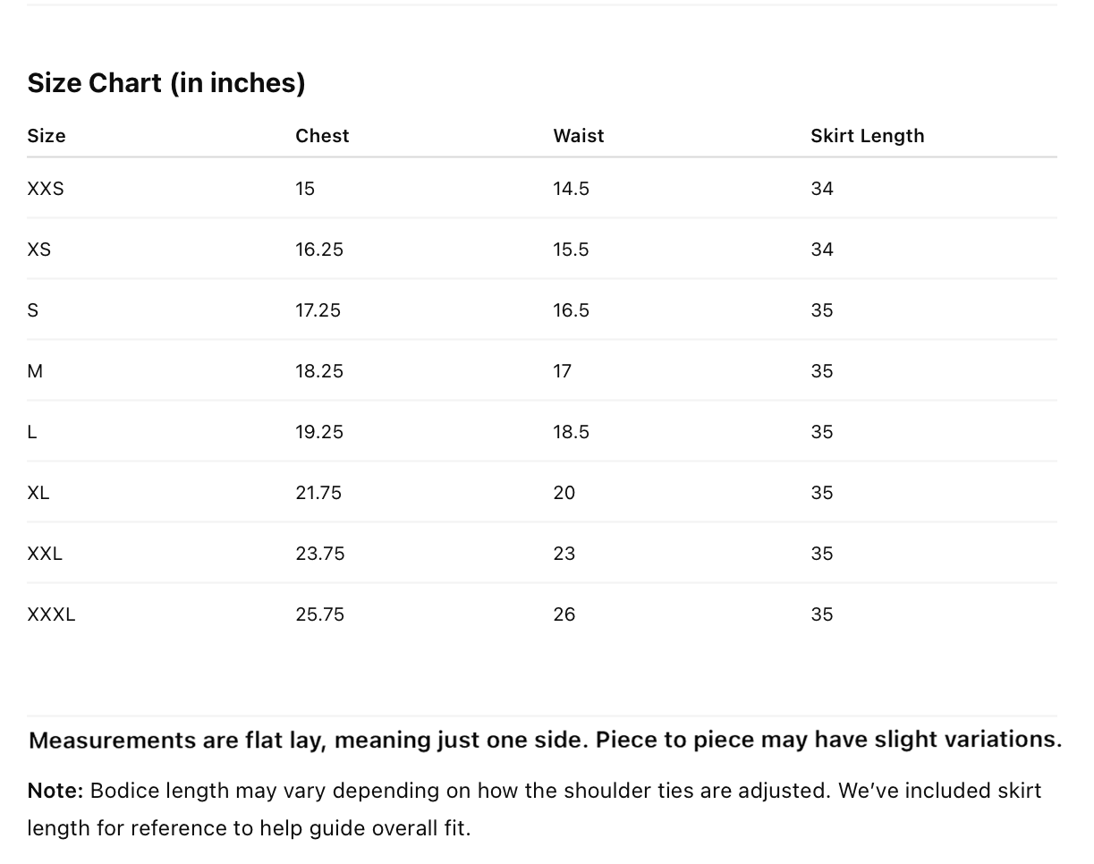The image size is (1094, 864).
Task: Select the M size row label
Action: click(x=35, y=371)
